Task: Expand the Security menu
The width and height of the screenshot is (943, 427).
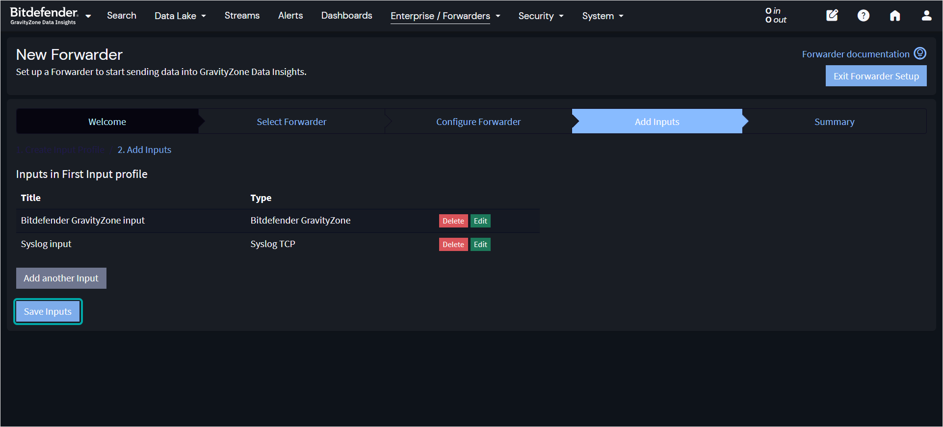Action: coord(541,16)
